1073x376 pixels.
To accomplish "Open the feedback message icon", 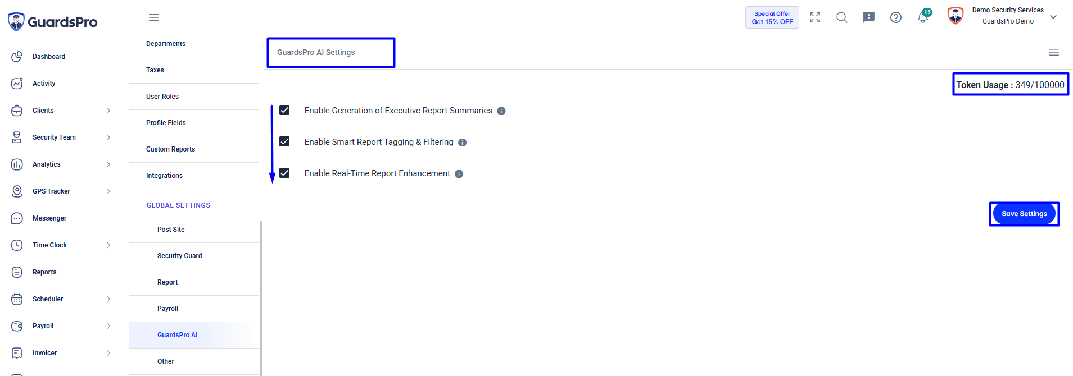I will point(869,17).
